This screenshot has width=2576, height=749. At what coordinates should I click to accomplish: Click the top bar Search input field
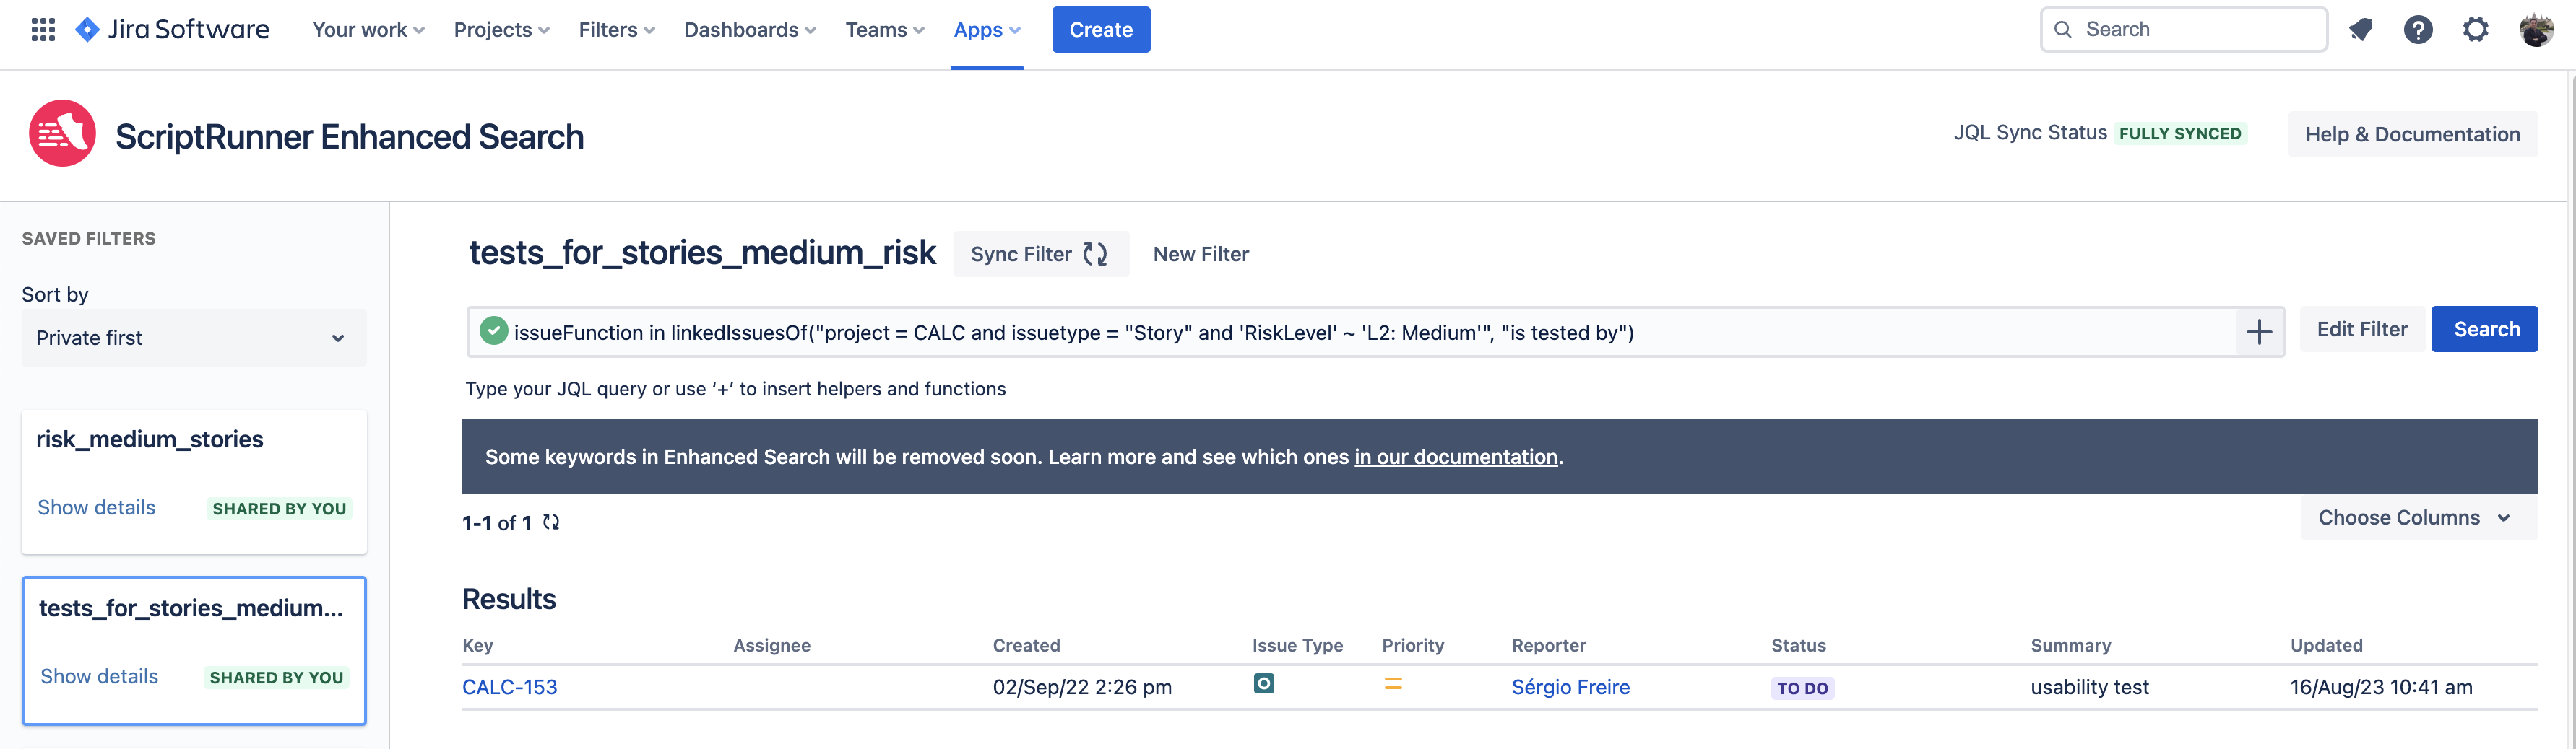pos(2184,30)
